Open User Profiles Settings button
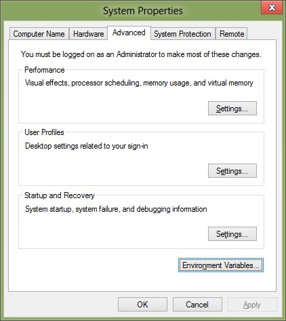This screenshot has width=286, height=321. pos(232,171)
